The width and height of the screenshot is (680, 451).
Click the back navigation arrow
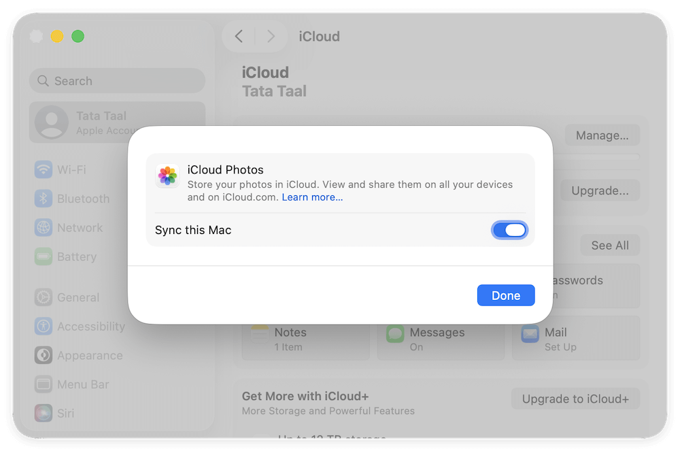(x=239, y=36)
